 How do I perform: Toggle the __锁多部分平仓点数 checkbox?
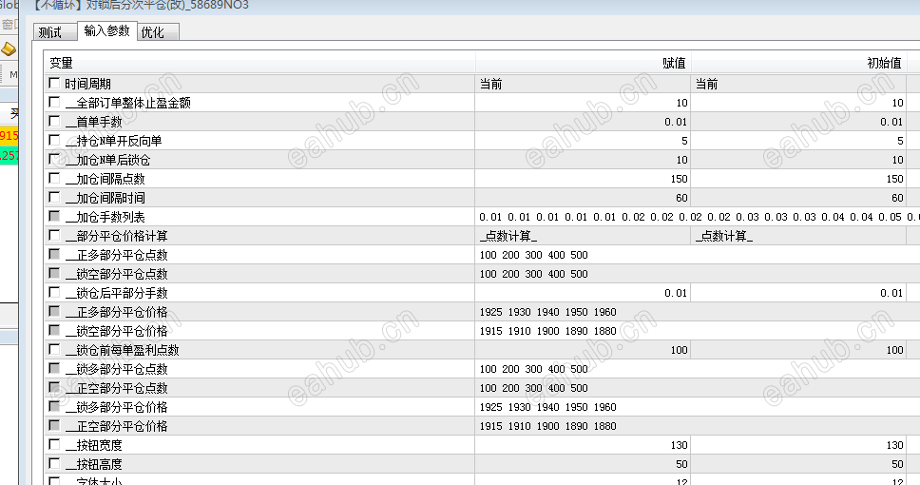[x=54, y=368]
